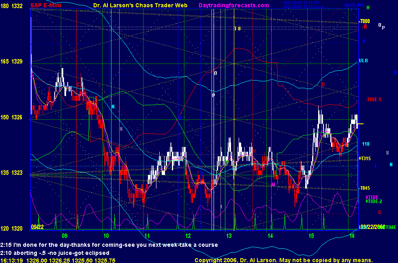The width and height of the screenshot is (398, 263).
Task: Click the '09/22' date at chart bottom-left
Action: coord(37,227)
